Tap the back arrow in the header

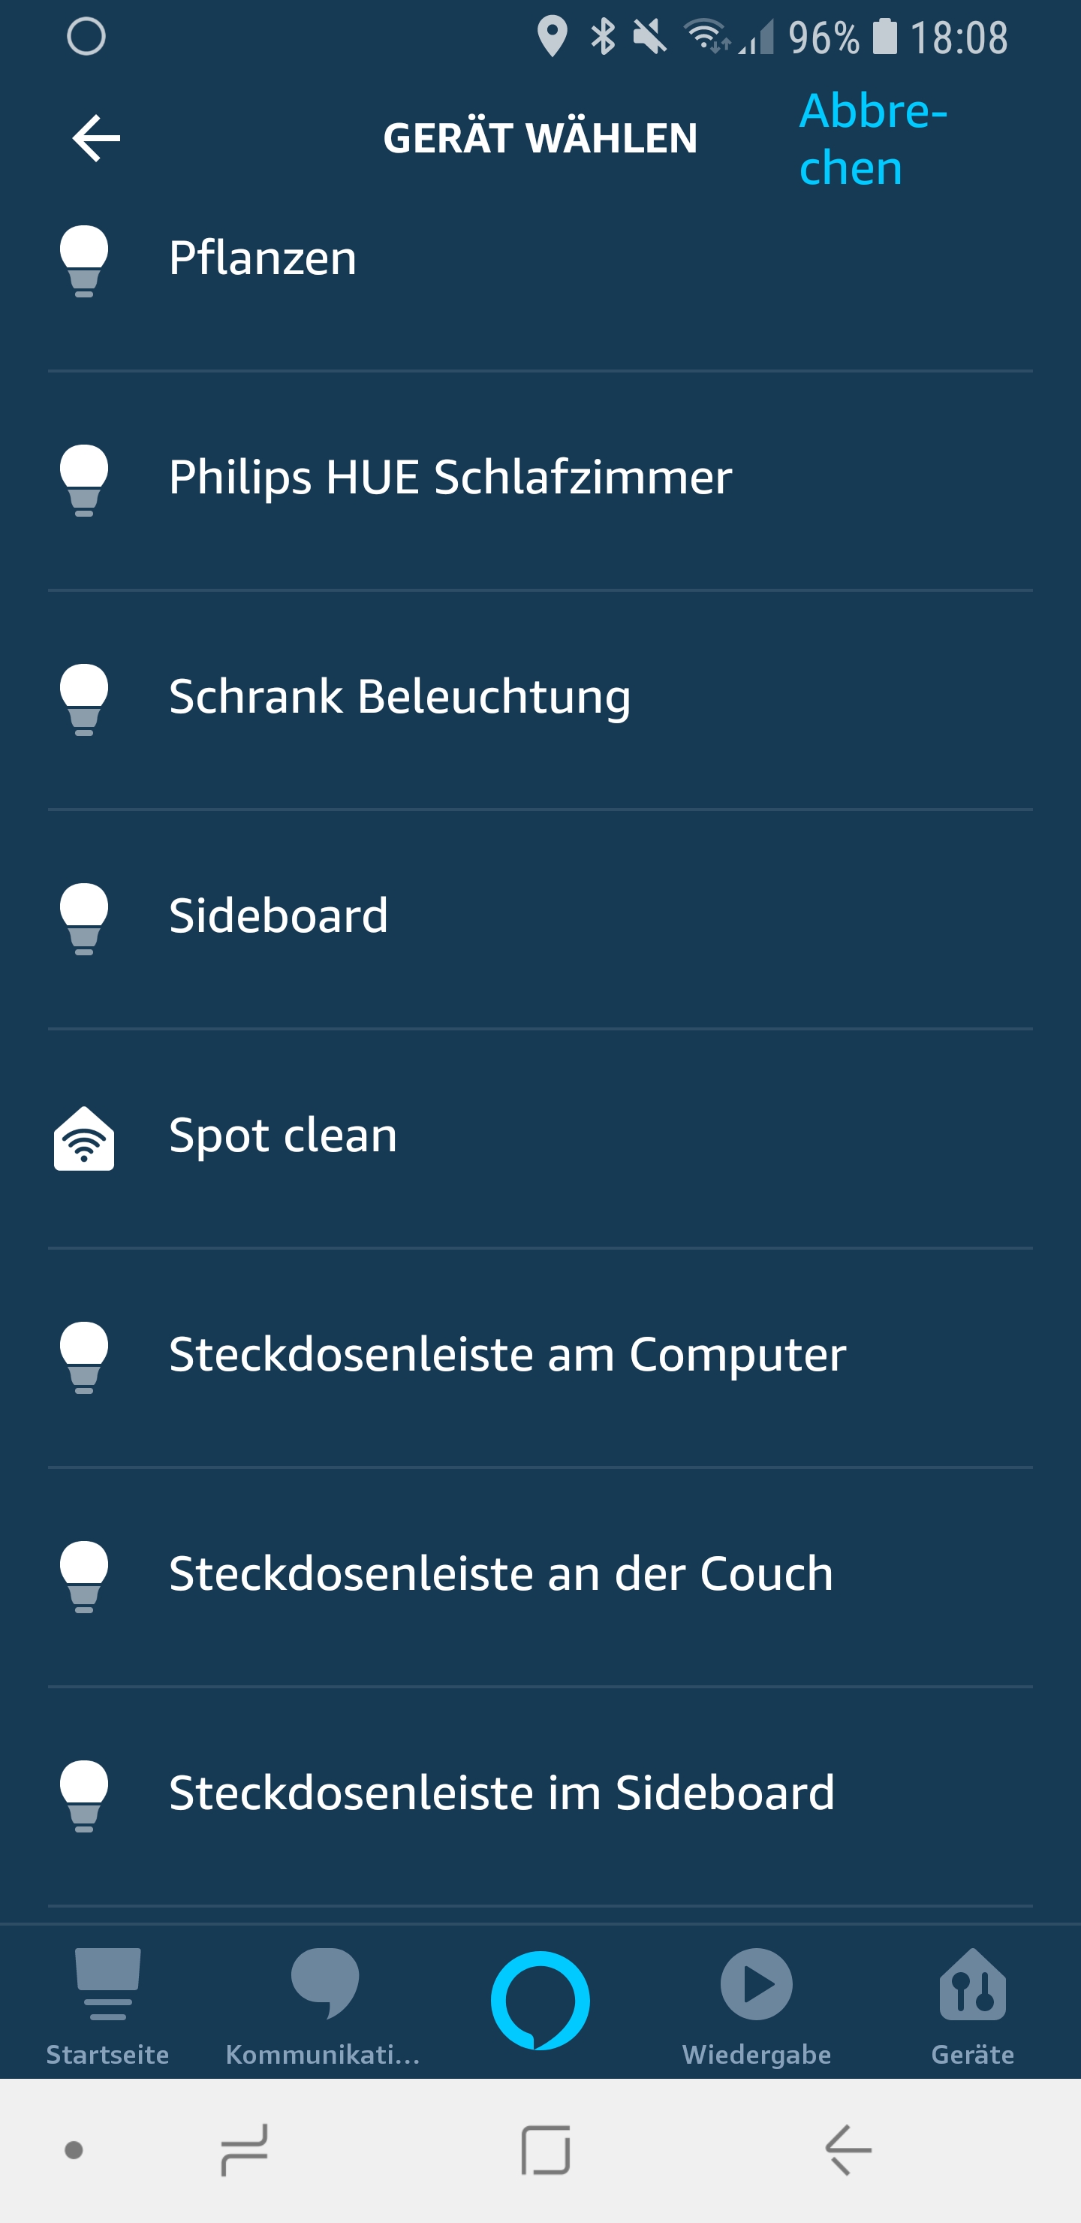coord(96,138)
